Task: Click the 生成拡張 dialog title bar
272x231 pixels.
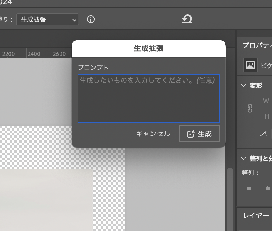Action: (148, 49)
